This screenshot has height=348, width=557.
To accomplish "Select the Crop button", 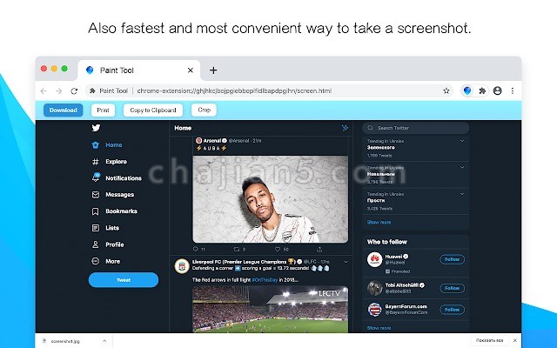I will 204,110.
